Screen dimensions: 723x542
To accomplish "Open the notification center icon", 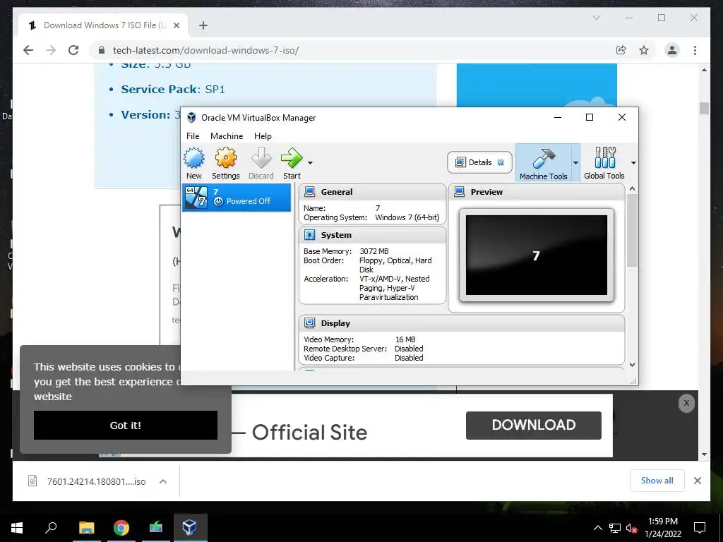I will coord(700,528).
